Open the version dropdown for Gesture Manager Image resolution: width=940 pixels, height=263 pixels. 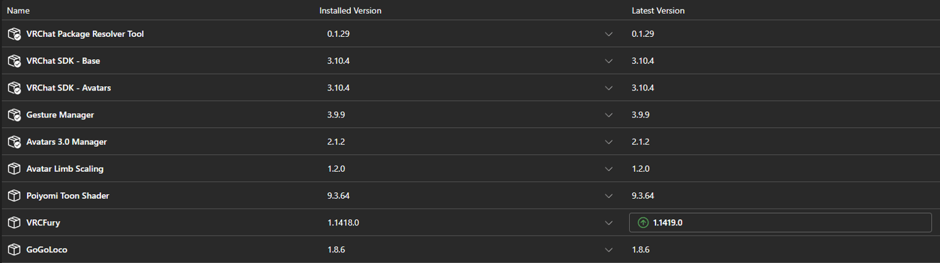coord(608,115)
